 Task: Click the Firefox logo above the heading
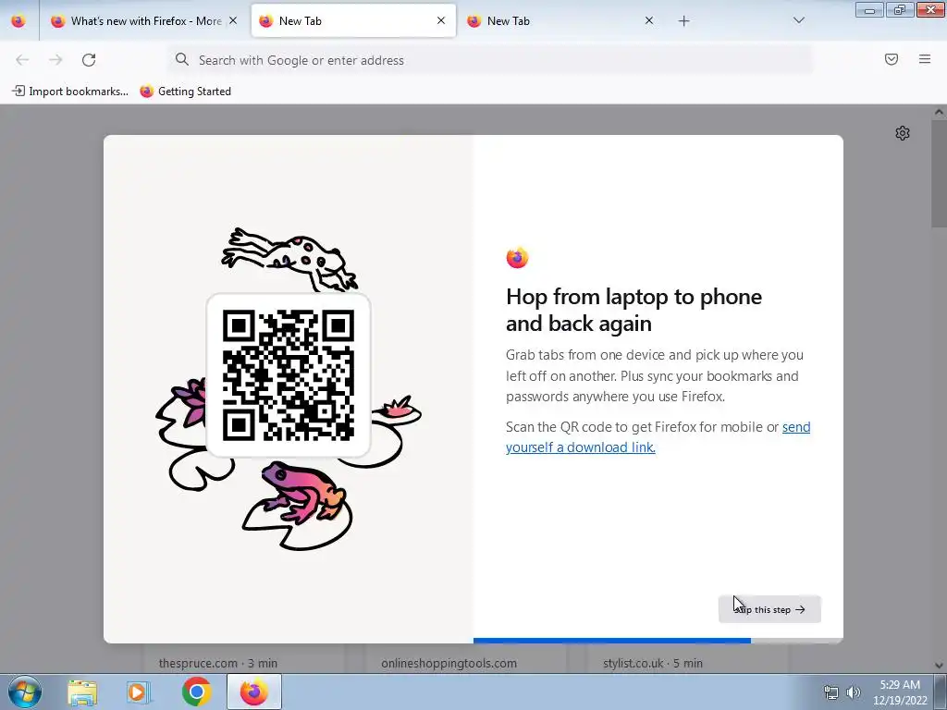point(517,258)
